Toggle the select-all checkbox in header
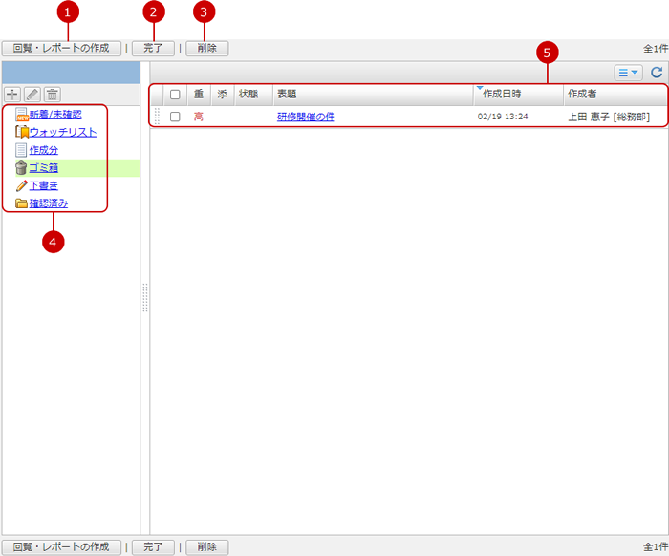 pyautogui.click(x=175, y=95)
